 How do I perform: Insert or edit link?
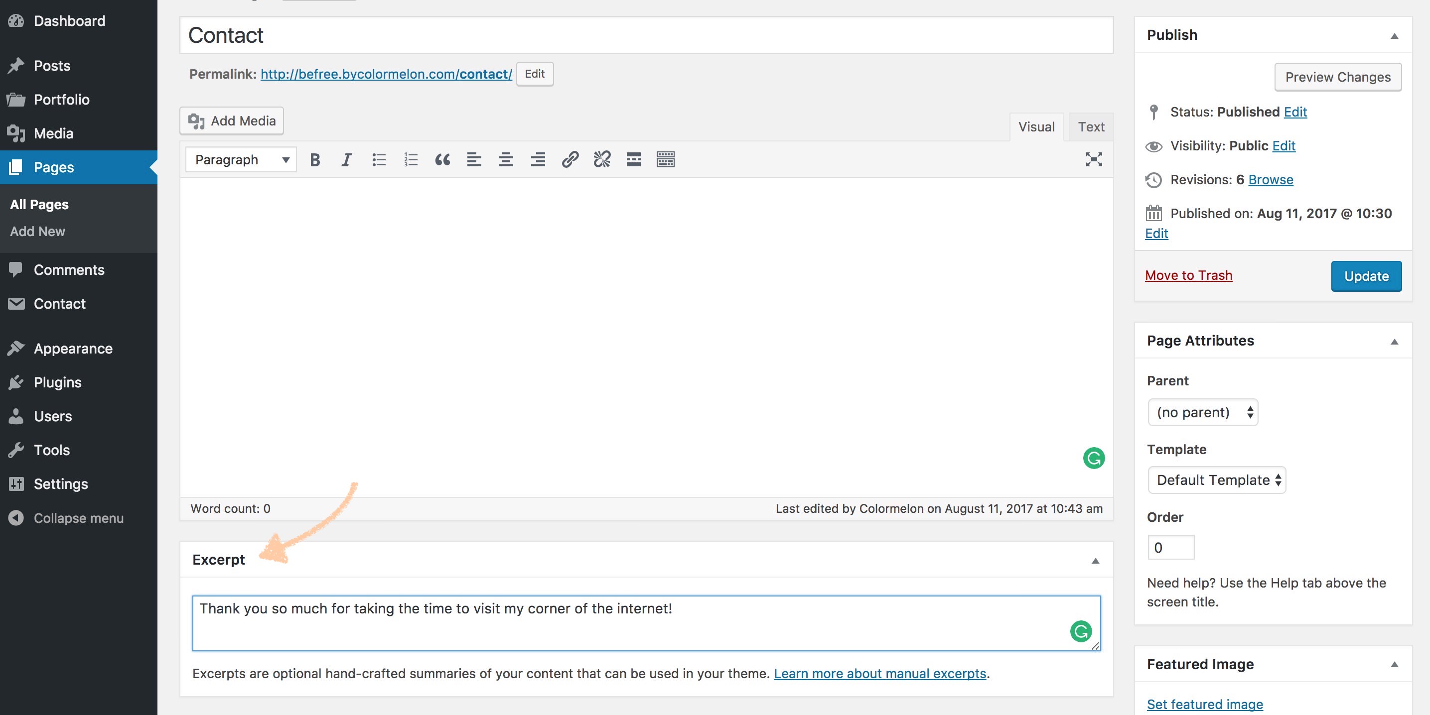570,160
